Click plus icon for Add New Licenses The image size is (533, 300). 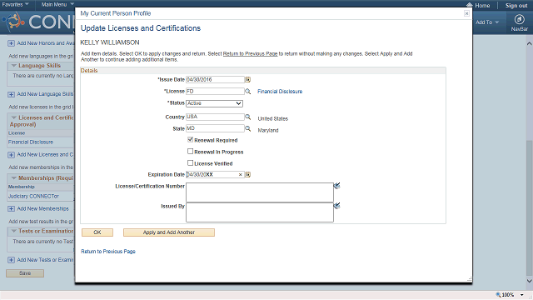(x=11, y=155)
